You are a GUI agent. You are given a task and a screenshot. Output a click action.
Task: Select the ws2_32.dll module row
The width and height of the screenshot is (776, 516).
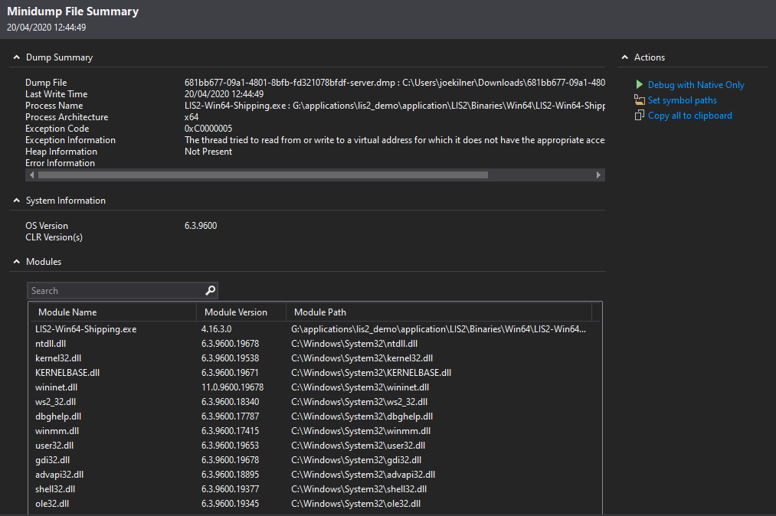[x=316, y=402]
